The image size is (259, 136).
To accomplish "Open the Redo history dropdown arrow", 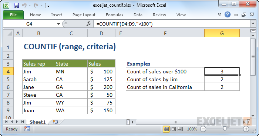I will 41,6.
